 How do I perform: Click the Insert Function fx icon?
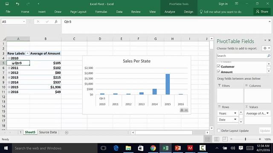56,22
